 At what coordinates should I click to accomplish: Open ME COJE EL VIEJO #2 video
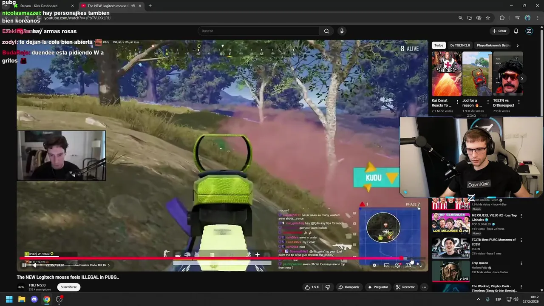pos(451,224)
